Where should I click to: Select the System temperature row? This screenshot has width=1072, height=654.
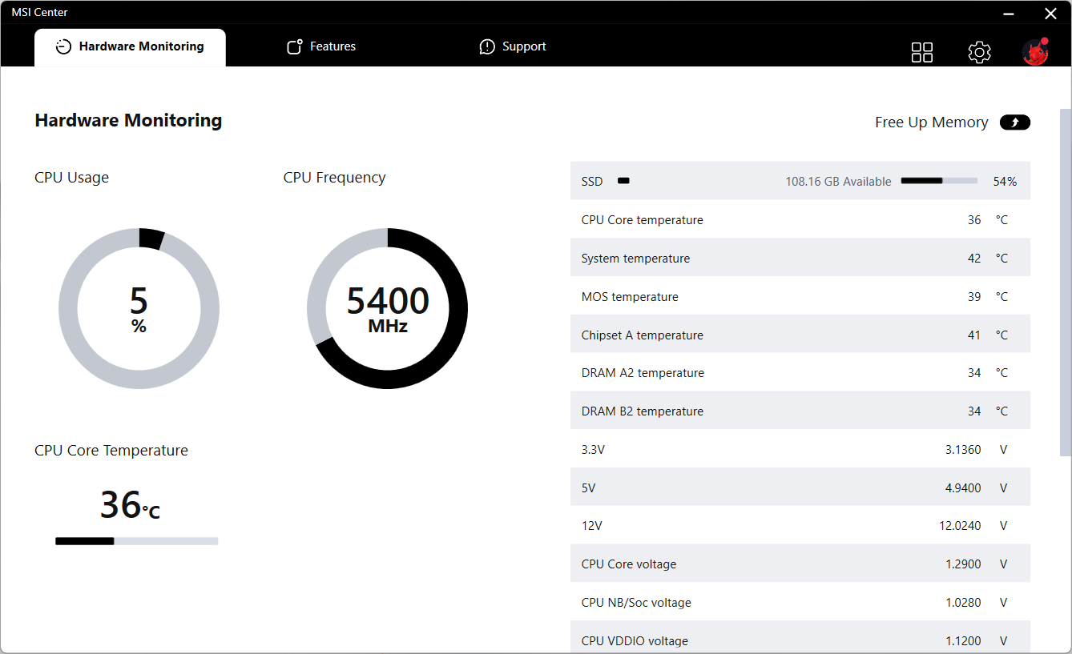800,259
